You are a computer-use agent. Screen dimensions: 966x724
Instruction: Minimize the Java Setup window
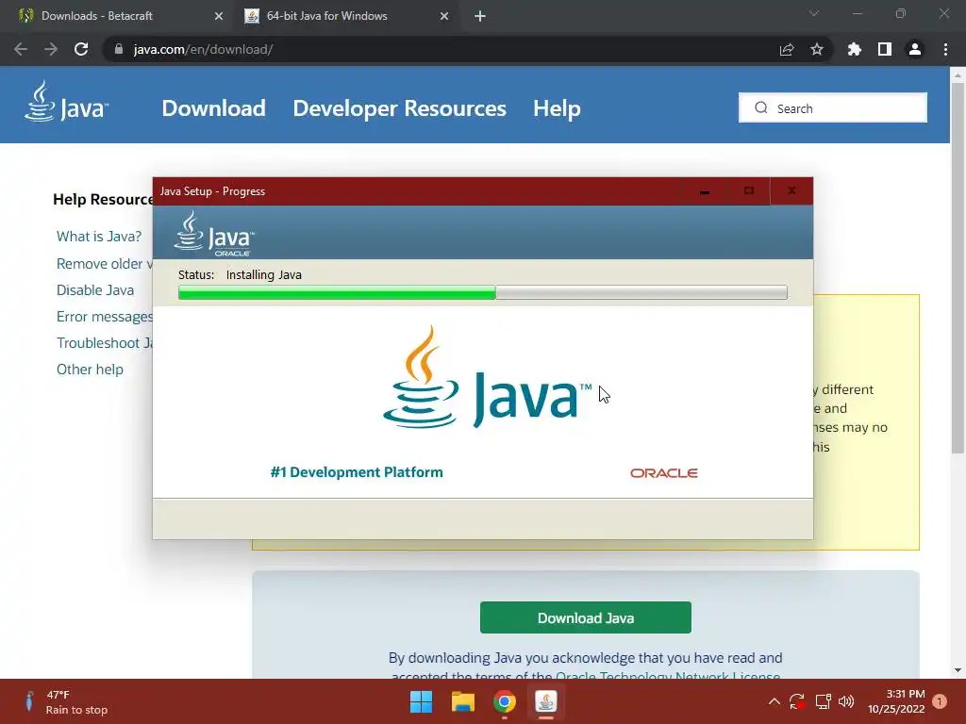pyautogui.click(x=705, y=191)
